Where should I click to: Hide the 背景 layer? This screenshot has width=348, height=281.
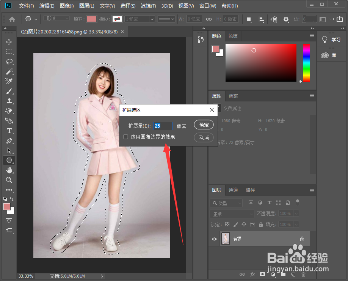click(x=214, y=239)
